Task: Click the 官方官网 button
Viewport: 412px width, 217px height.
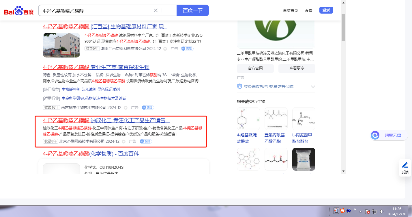Action: pos(255,68)
